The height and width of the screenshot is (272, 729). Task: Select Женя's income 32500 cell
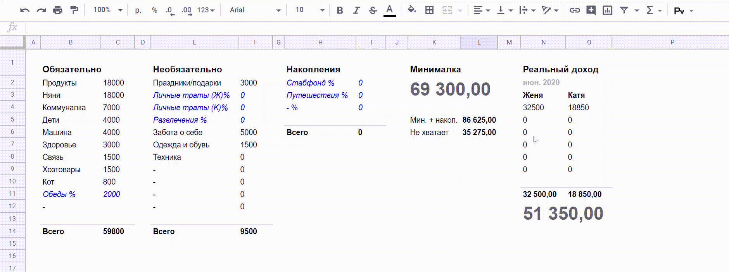(x=533, y=108)
